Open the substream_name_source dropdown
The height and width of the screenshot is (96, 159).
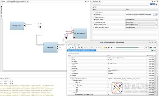coord(142,27)
